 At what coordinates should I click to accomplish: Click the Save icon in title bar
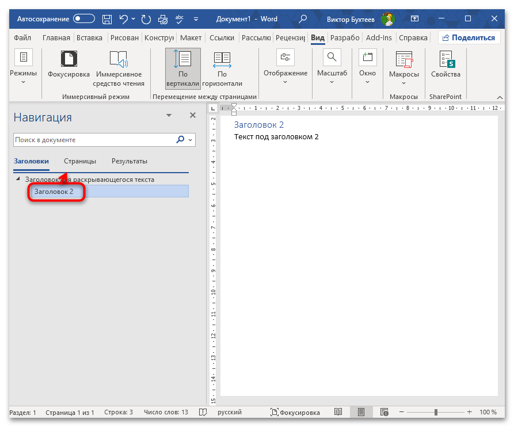(x=106, y=19)
